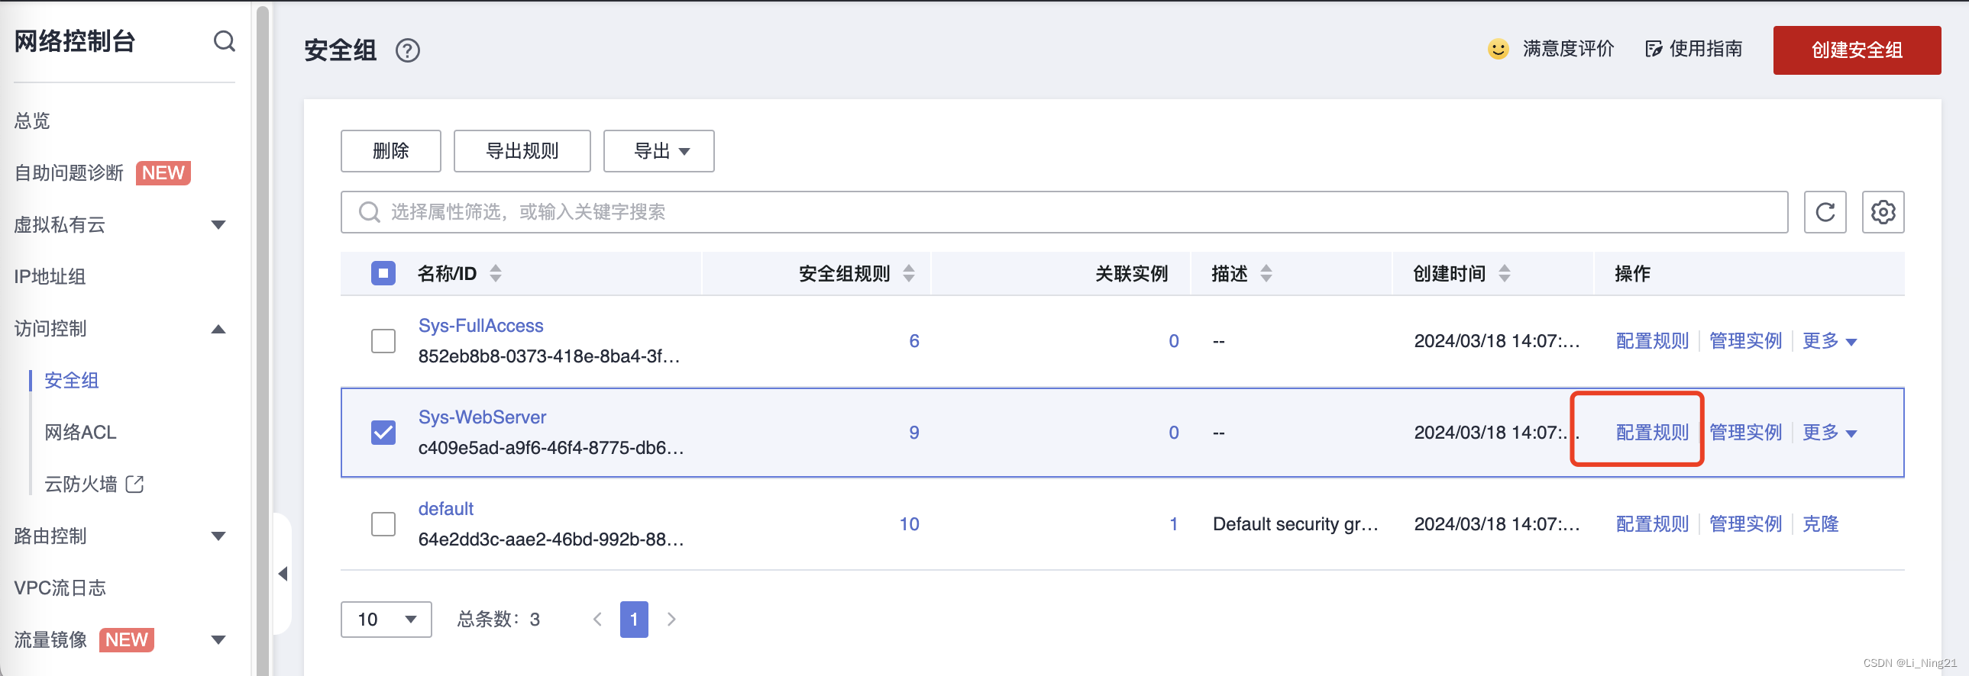Sort by 描述 column arrows
Image resolution: width=1969 pixels, height=676 pixels.
1266,272
